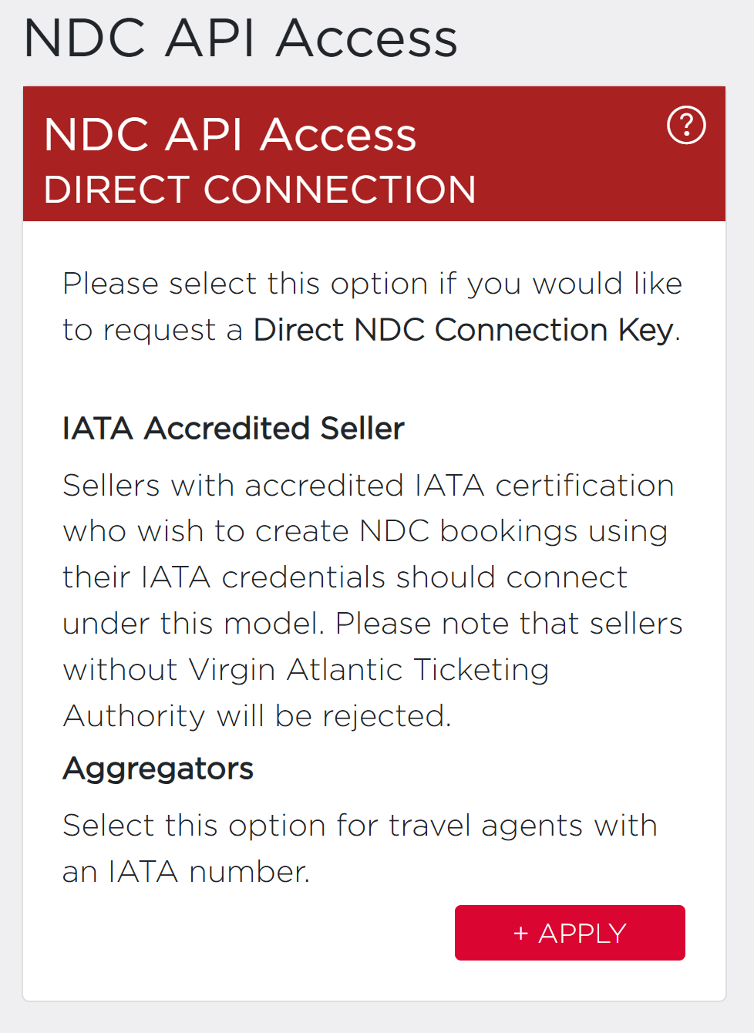Click the plus sign in Apply button
This screenshot has height=1033, width=754.
tap(520, 934)
